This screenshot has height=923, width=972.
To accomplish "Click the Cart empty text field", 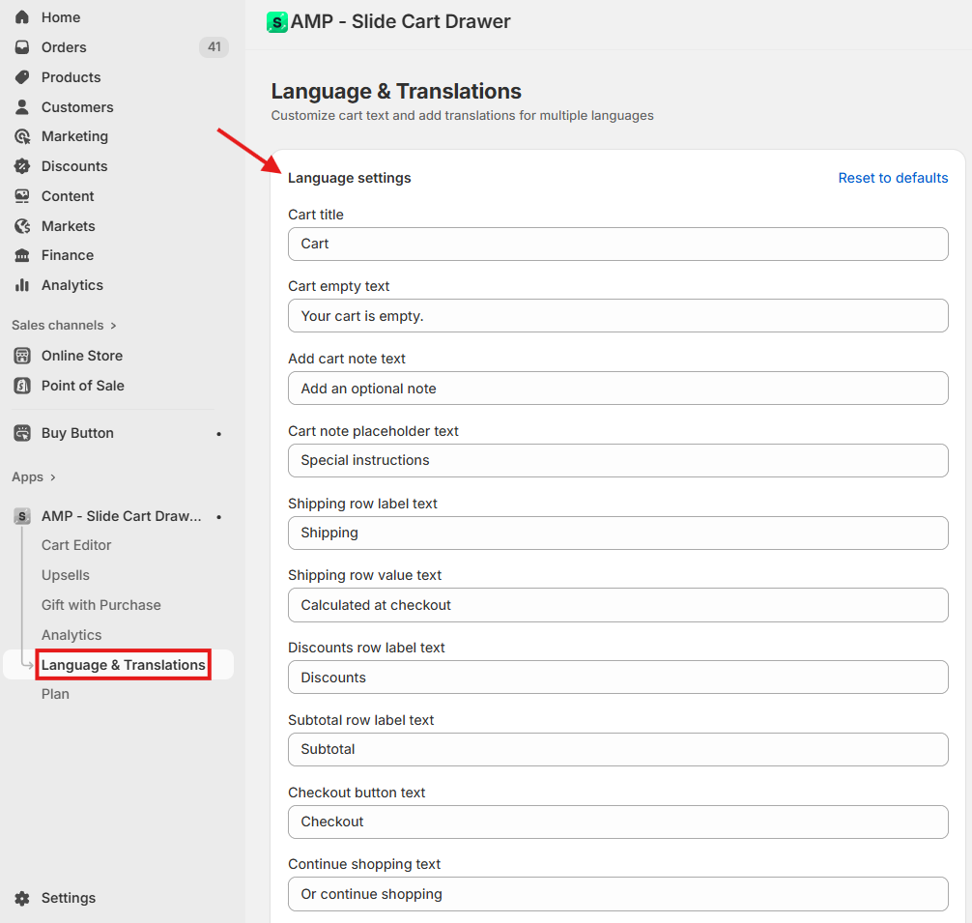I will (617, 316).
